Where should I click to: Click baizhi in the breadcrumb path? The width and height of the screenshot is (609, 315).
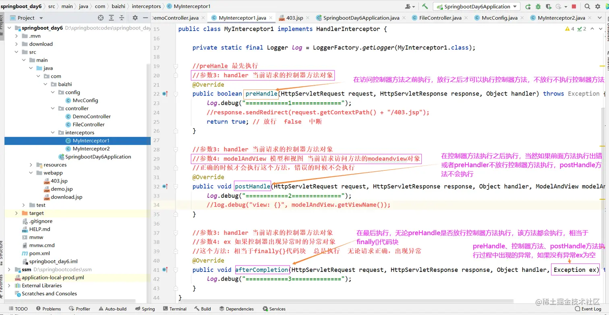point(118,6)
